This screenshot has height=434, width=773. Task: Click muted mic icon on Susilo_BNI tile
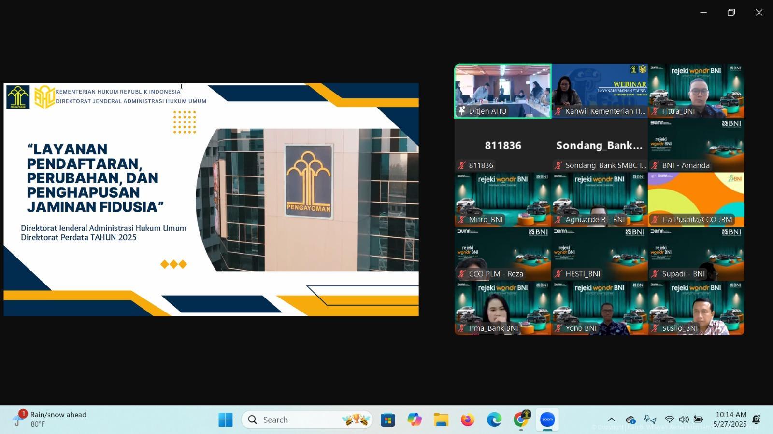pyautogui.click(x=655, y=328)
